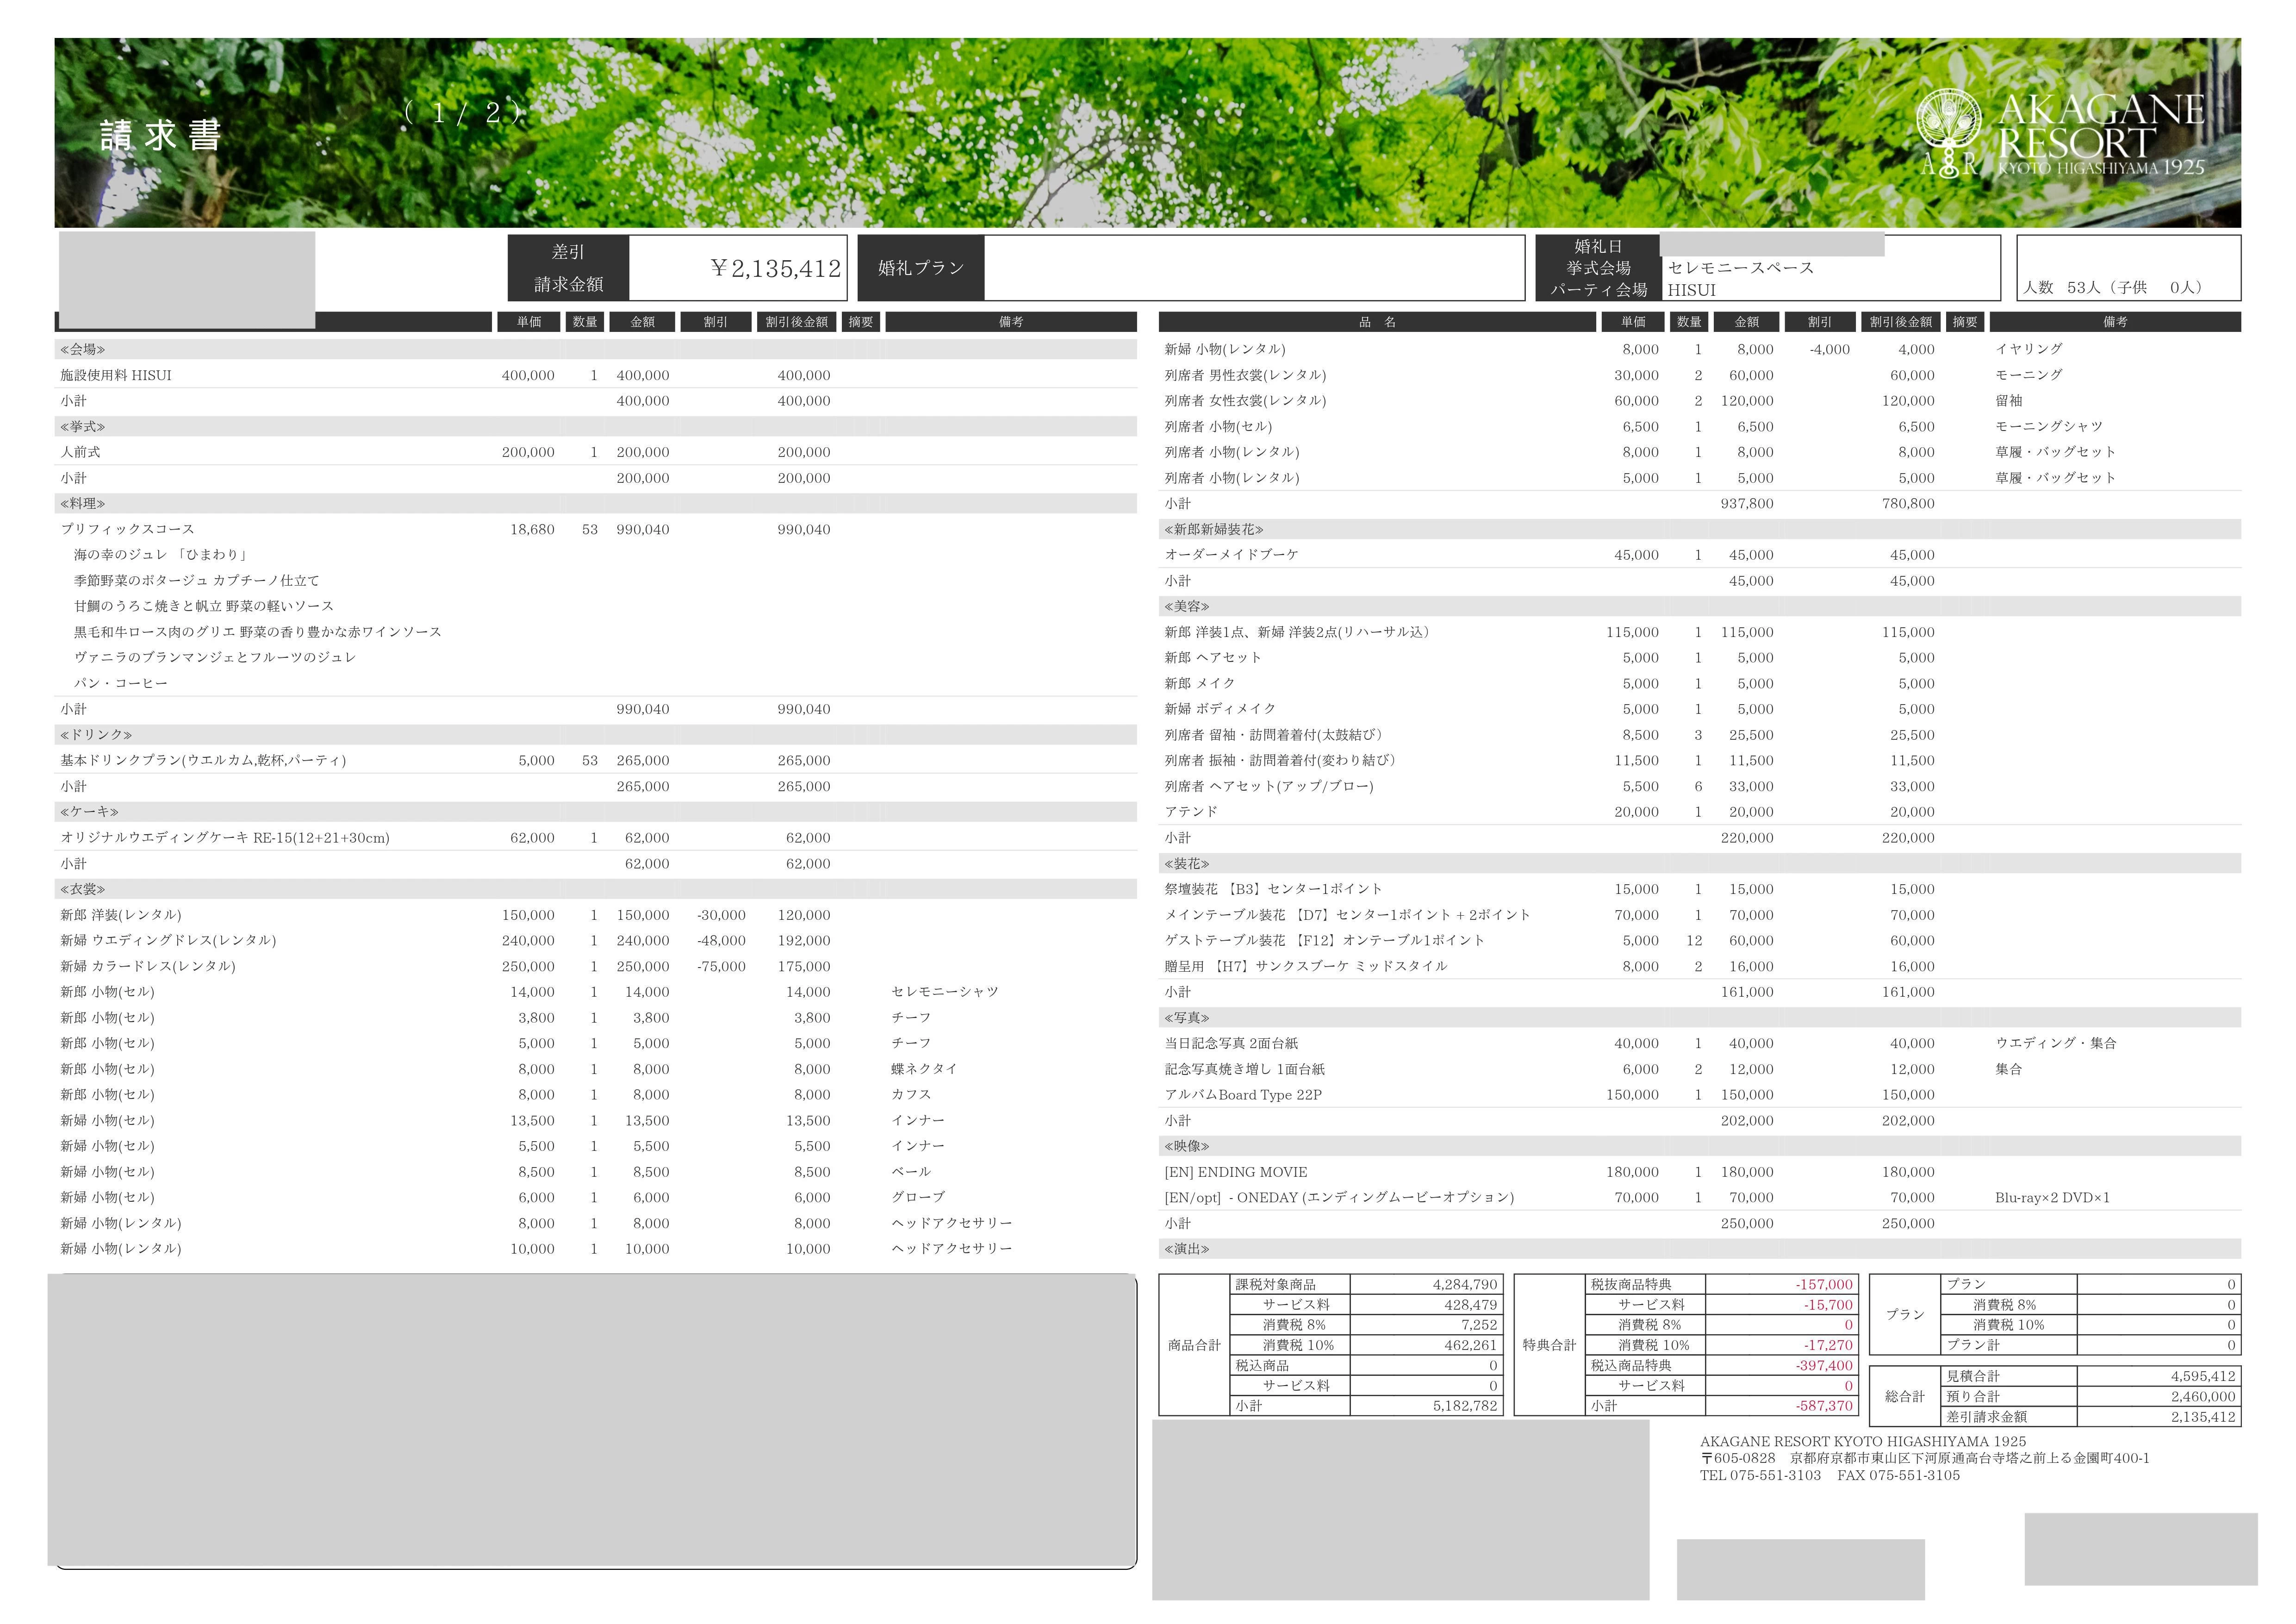Screen dimensions: 2296x1624
Task: Select the アテンド row
Action: pyautogui.click(x=1700, y=812)
